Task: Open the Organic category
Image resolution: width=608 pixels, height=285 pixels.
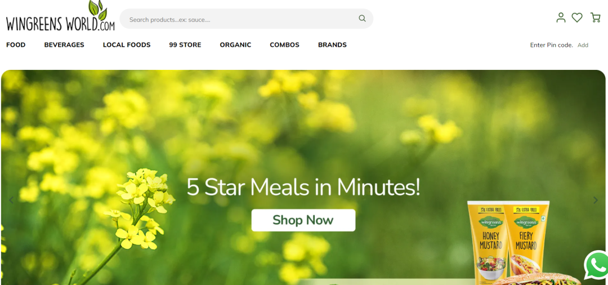Action: click(x=235, y=45)
